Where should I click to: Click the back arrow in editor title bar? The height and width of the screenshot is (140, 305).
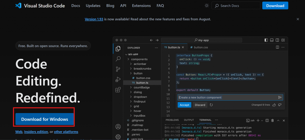(151, 40)
